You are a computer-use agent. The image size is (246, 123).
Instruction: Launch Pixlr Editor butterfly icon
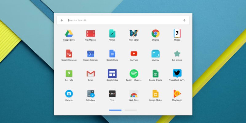[x=134, y=33]
